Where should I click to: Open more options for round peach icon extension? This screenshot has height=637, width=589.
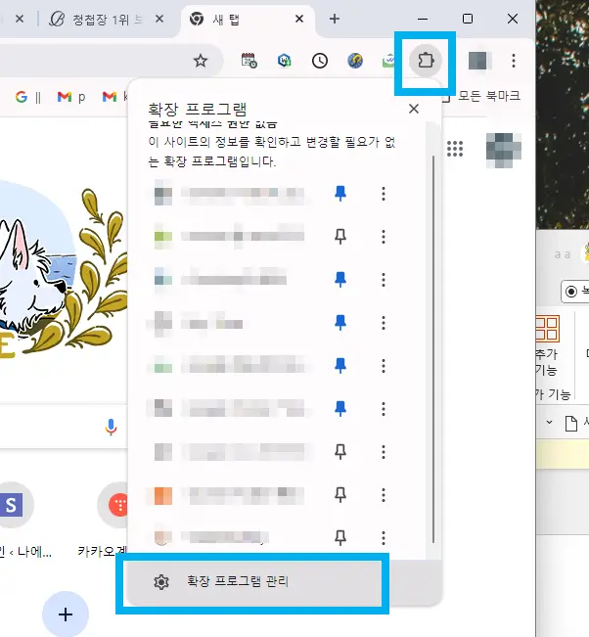(x=384, y=538)
